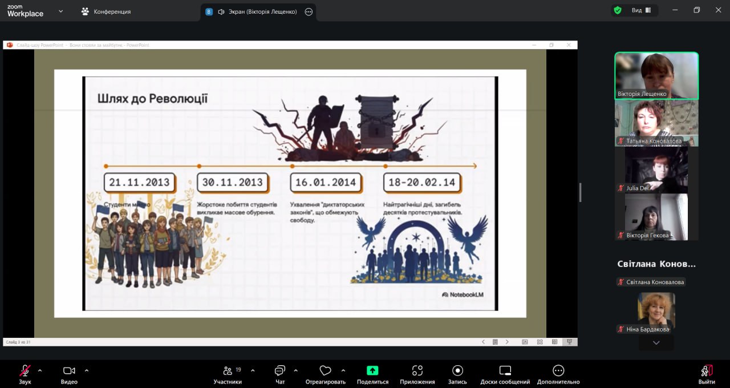Screen dimensions: 730x388
Task: Open the Чат chat panel
Action: (x=280, y=371)
